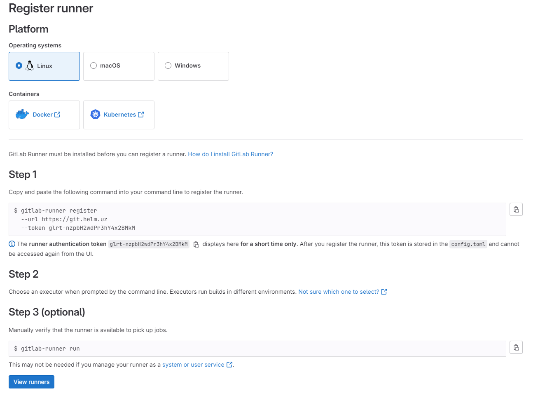Viewport: 545px width, 400px height.
Task: Copy the runner authentication token inline
Action: 196,244
